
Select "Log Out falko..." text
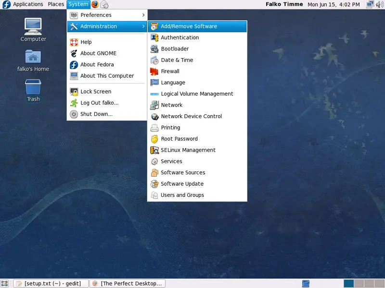pyautogui.click(x=100, y=103)
